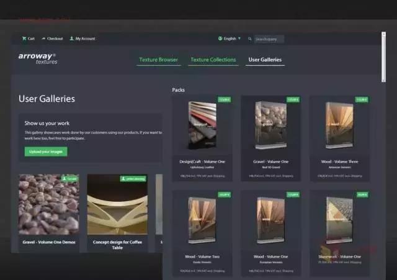
Task: Select the User Galleries tab
Action: click(265, 60)
